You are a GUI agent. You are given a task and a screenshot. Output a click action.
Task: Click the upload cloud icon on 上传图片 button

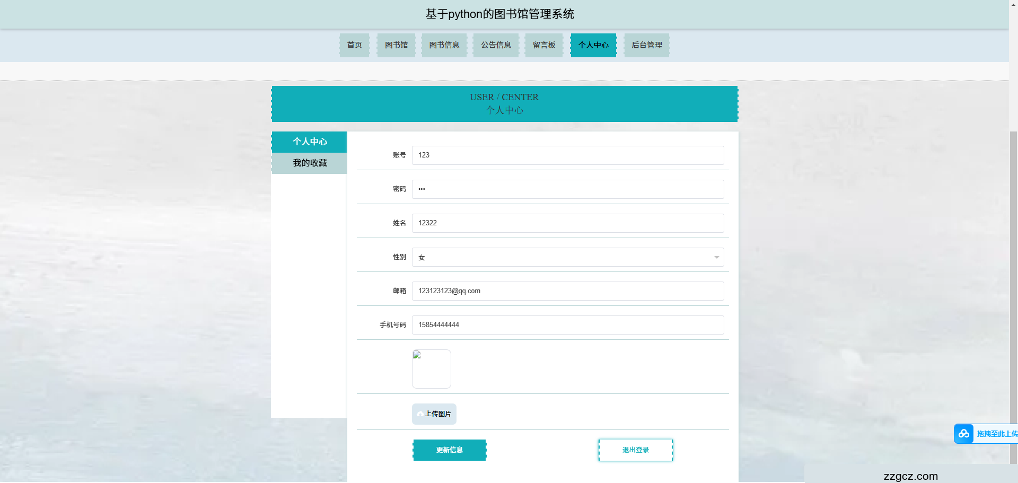click(422, 414)
